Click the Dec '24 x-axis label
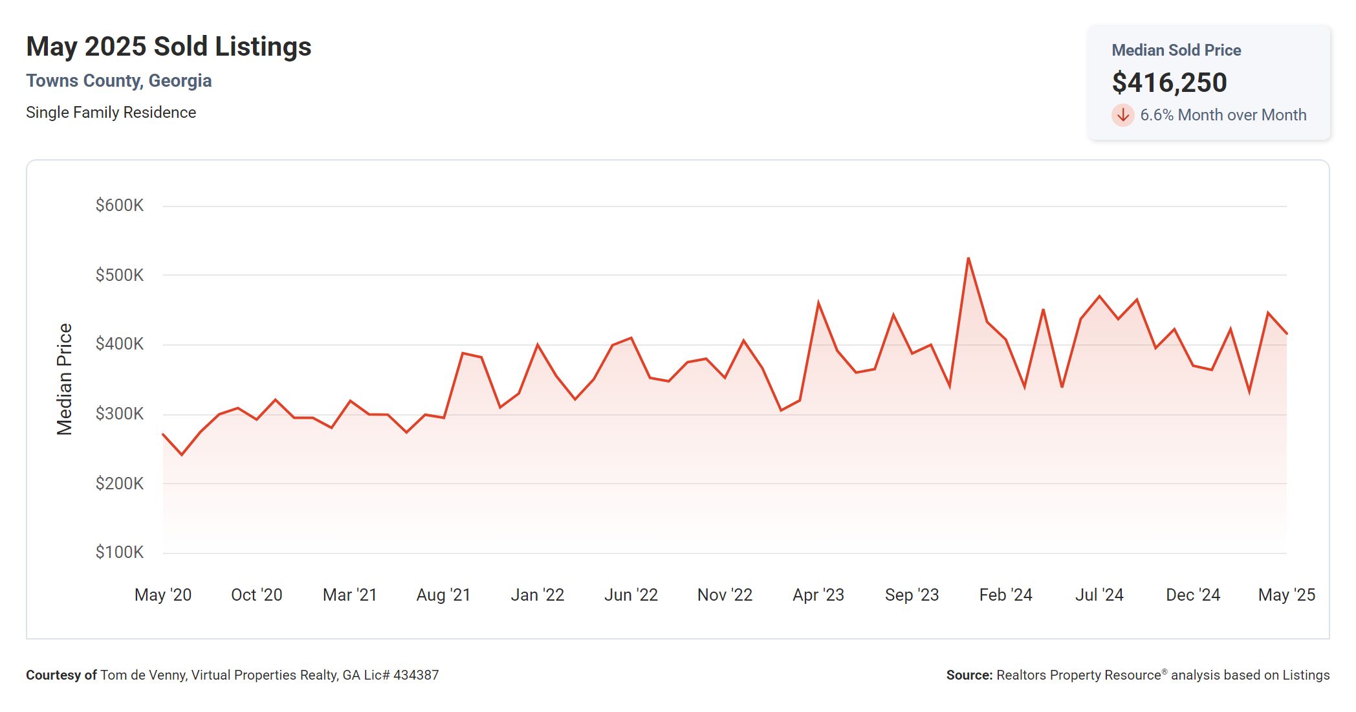 tap(1192, 595)
